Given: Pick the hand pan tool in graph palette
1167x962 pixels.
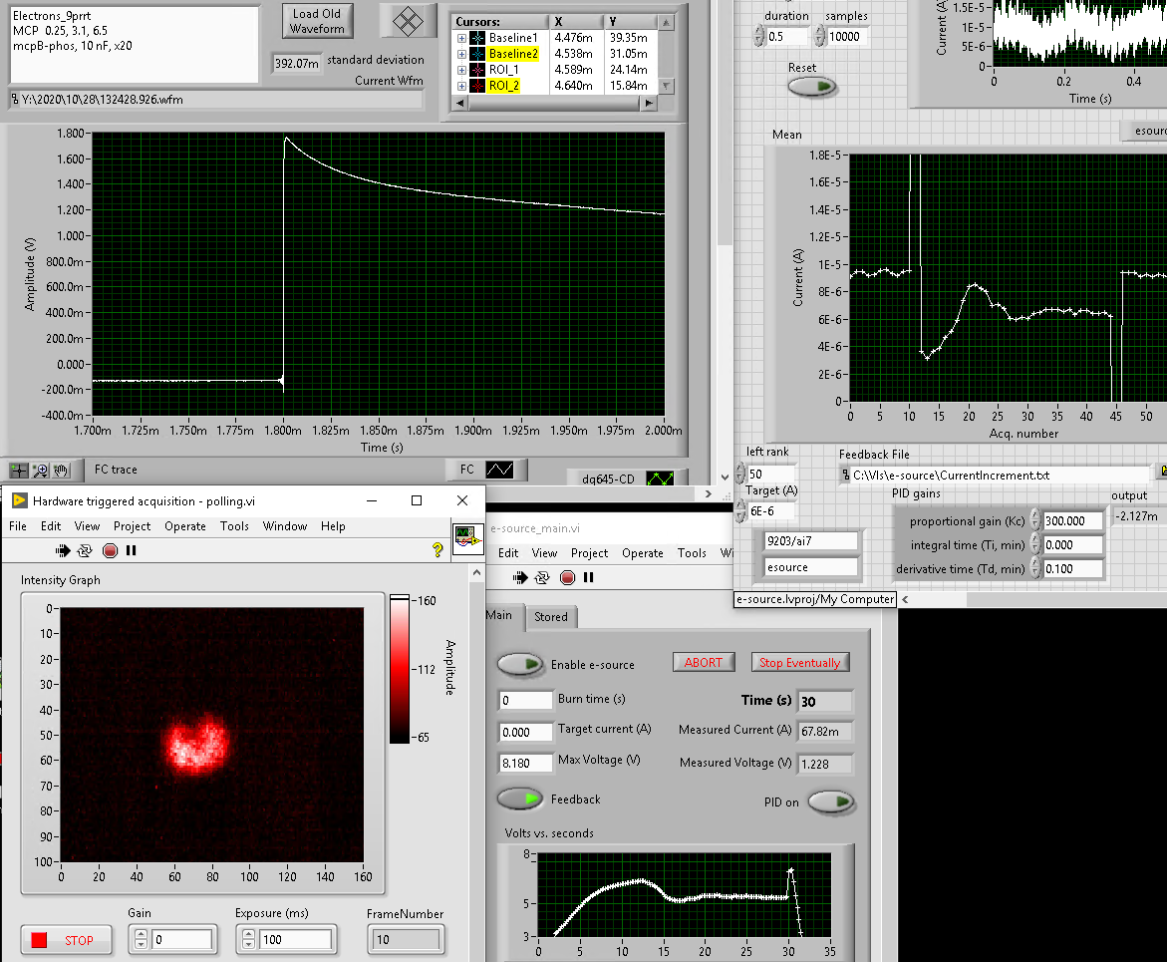Looking at the screenshot, I should [61, 470].
